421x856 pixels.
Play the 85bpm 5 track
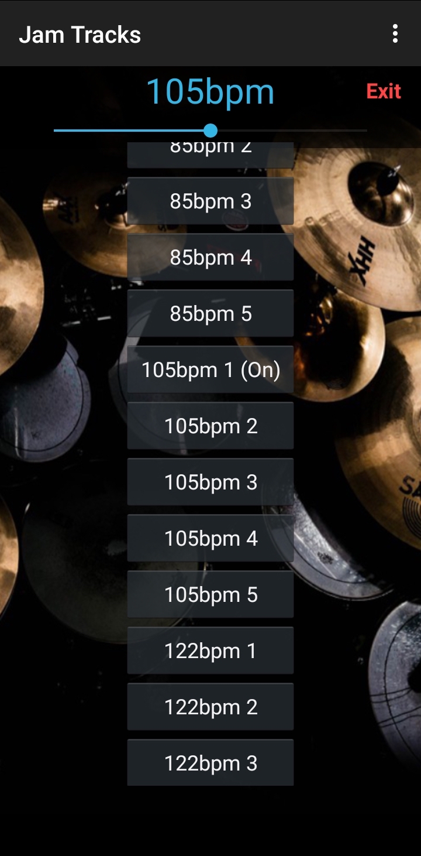tap(210, 313)
